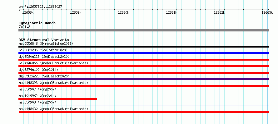This screenshot has width=278, height=124.
Task: Click the dgv6274n100 (Coe2014) label
Action: (38, 70)
